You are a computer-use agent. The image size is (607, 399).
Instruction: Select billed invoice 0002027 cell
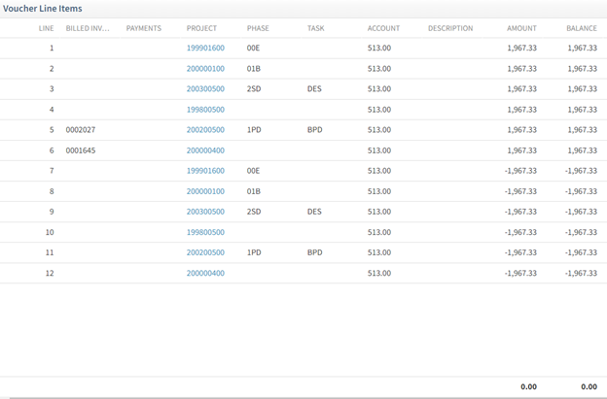(81, 130)
